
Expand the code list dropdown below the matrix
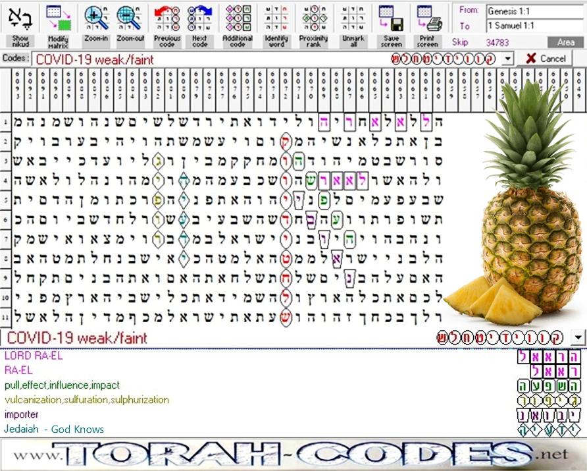pos(578,338)
